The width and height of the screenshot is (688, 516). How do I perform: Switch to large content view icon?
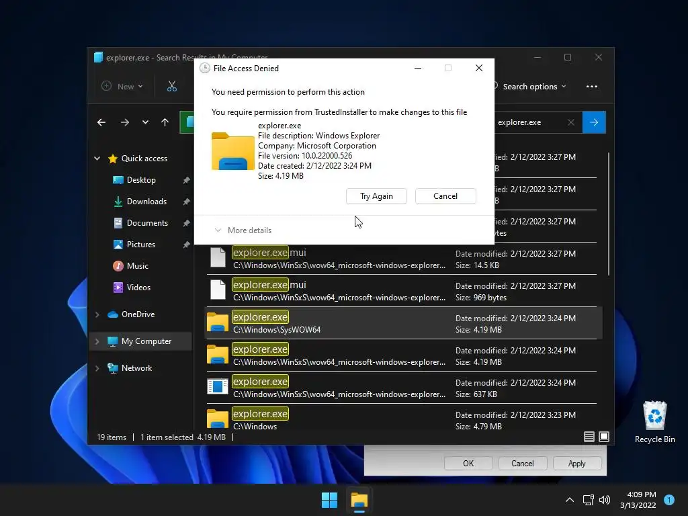[x=604, y=437]
